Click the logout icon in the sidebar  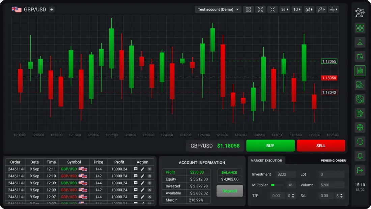click(360, 170)
